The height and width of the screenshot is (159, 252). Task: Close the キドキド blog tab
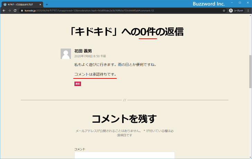(x=40, y=4)
